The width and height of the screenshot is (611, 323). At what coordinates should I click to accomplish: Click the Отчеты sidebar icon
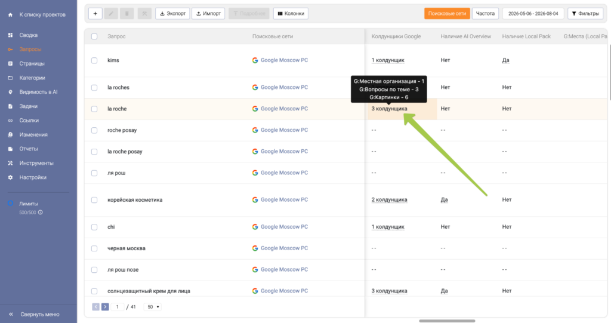point(10,149)
